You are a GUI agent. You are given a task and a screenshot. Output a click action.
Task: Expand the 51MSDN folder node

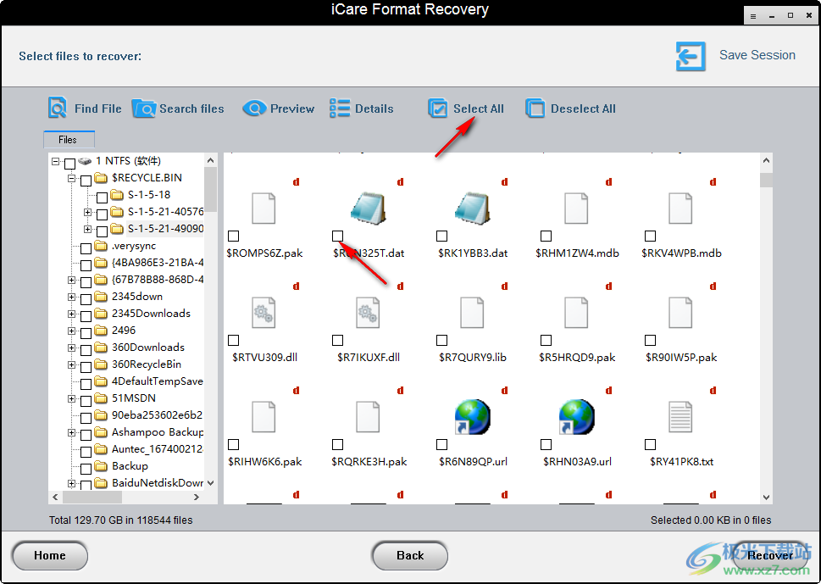(72, 398)
